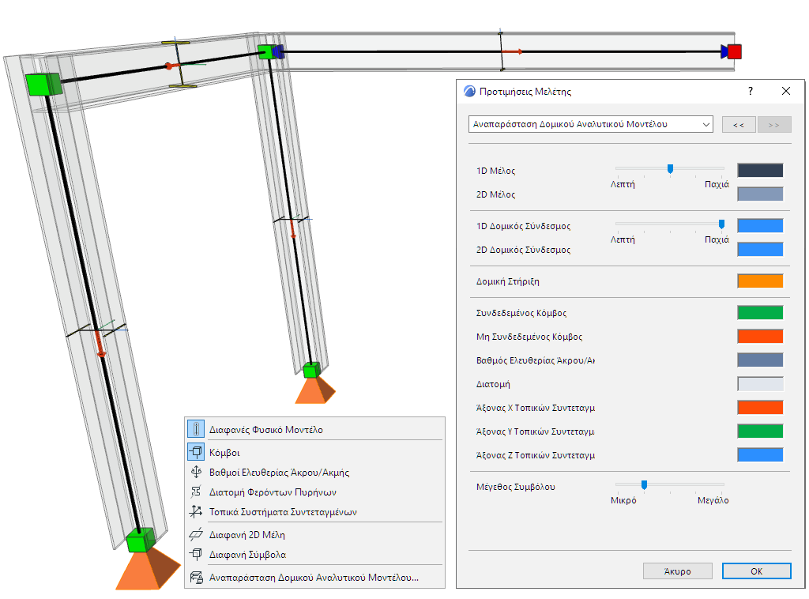Open Βαθμός Ελευθερίας Άκρου color swatch
This screenshot has height=599, width=809.
[x=760, y=360]
